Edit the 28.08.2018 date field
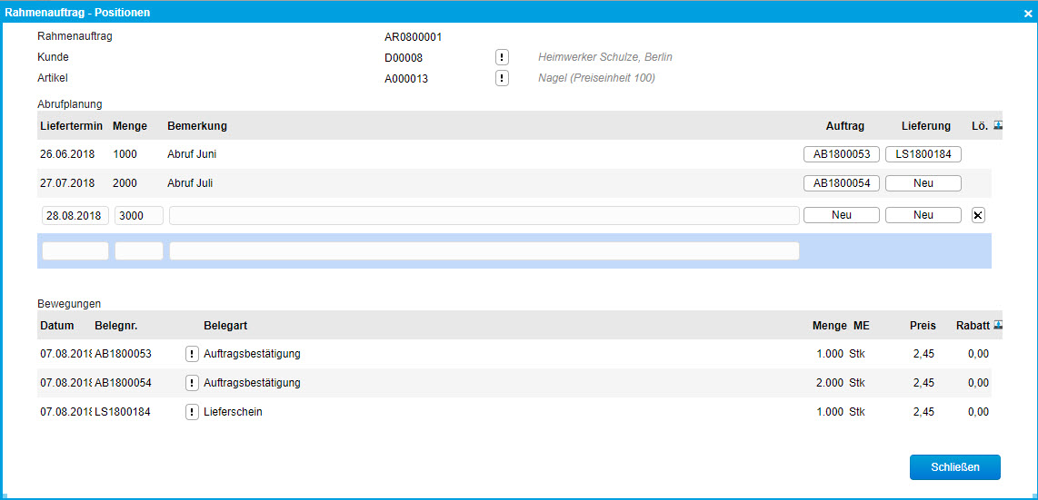Image resolution: width=1038 pixels, height=500 pixels. tap(75, 216)
